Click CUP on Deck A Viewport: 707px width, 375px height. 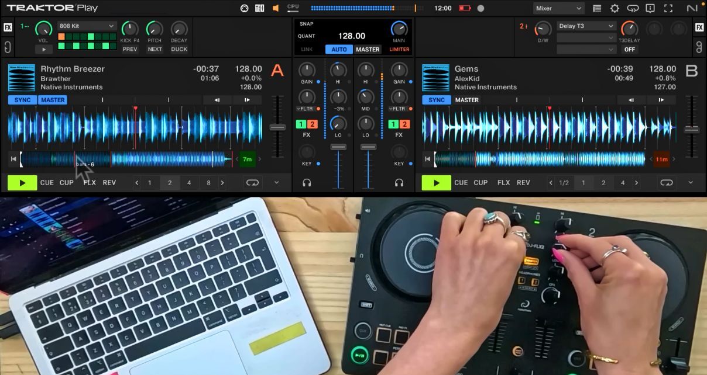(x=67, y=183)
